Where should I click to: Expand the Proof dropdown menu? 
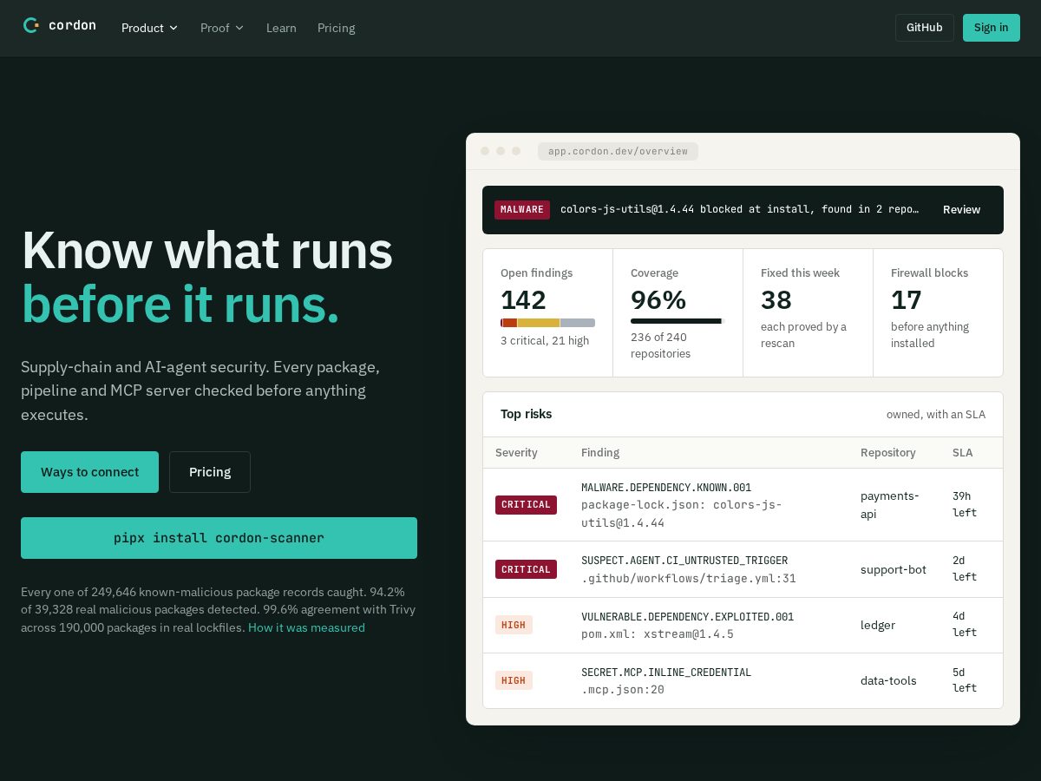(x=222, y=28)
